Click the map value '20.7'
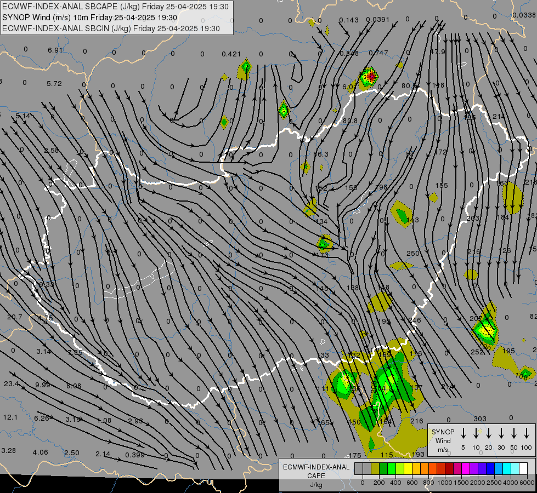537x493 pixels. click(x=15, y=317)
